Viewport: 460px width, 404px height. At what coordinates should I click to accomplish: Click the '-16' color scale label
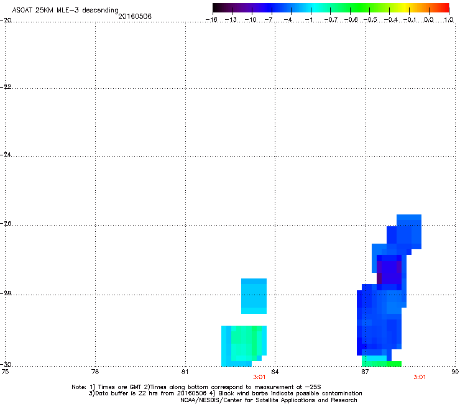pos(211,20)
